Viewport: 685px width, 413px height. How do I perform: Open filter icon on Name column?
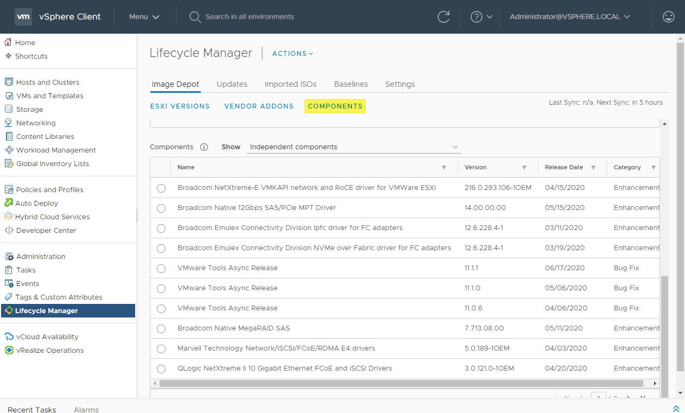pyautogui.click(x=444, y=168)
